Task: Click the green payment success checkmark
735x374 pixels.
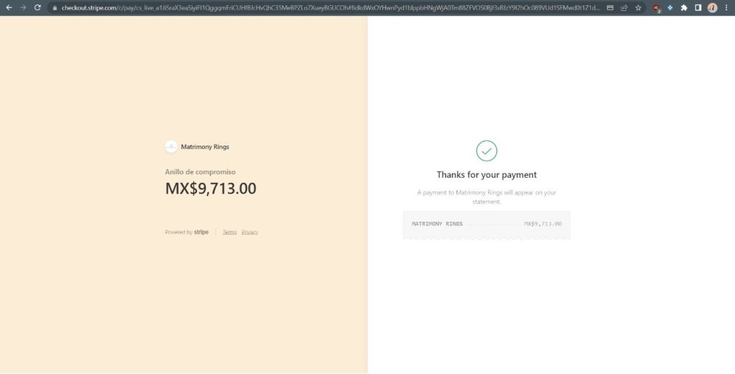Action: (487, 151)
